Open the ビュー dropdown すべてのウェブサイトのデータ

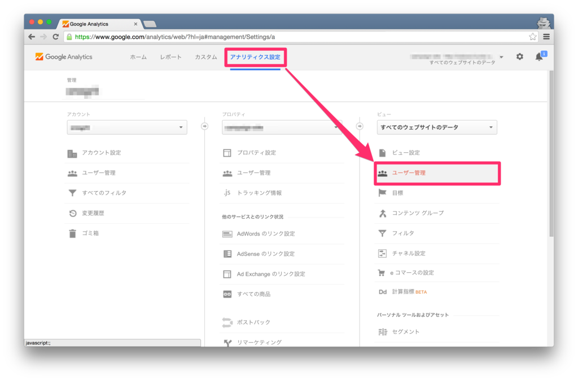pyautogui.click(x=437, y=127)
